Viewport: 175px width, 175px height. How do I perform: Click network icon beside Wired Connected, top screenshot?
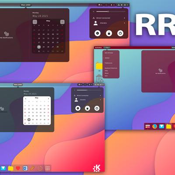[x=94, y=18]
